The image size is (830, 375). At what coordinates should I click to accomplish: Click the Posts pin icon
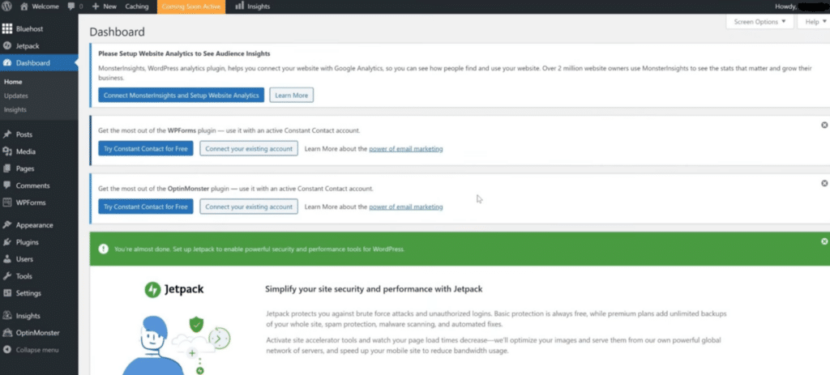pyautogui.click(x=6, y=134)
